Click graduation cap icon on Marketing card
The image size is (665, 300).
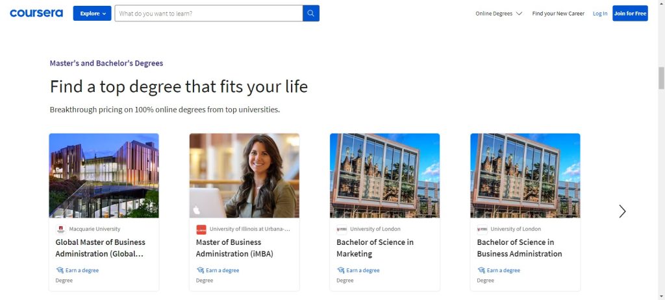(341, 270)
